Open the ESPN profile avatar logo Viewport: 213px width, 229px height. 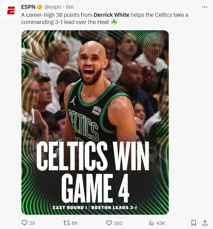click(11, 11)
